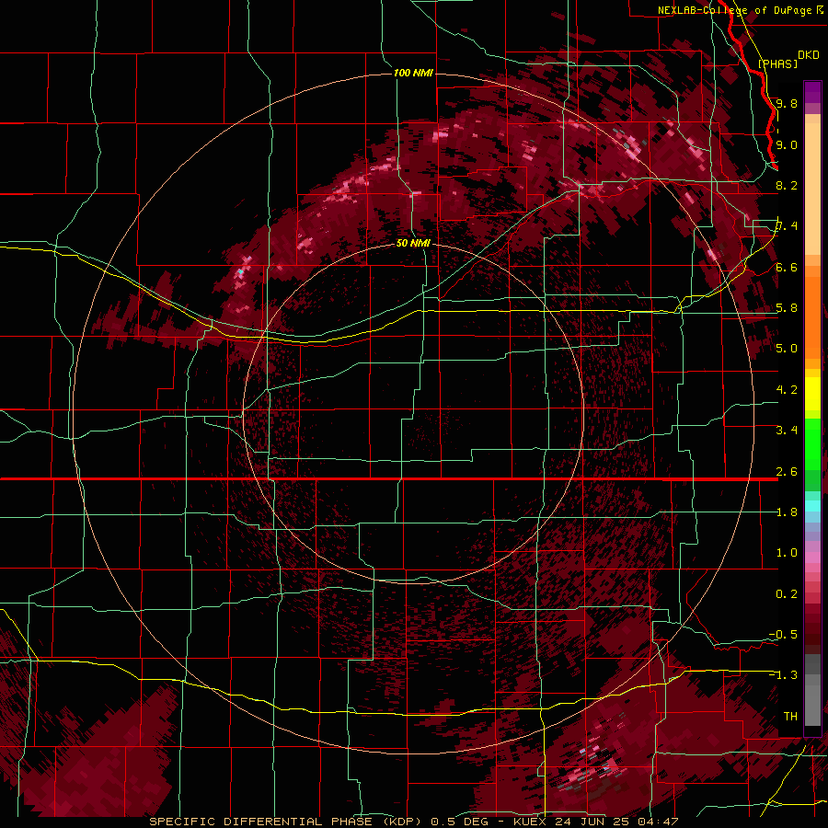Click the KUEX station identifier in the caption
The image size is (828, 828).
[531, 822]
